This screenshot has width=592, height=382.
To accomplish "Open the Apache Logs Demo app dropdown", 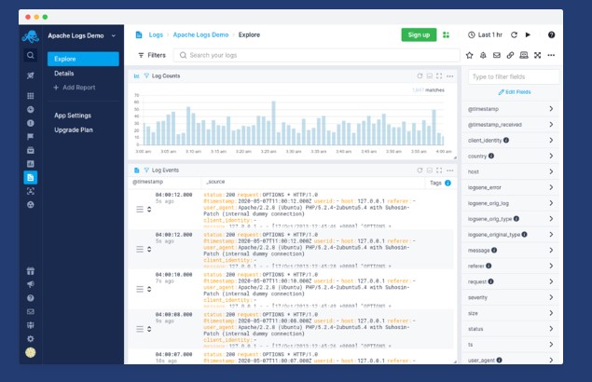I will tap(81, 35).
